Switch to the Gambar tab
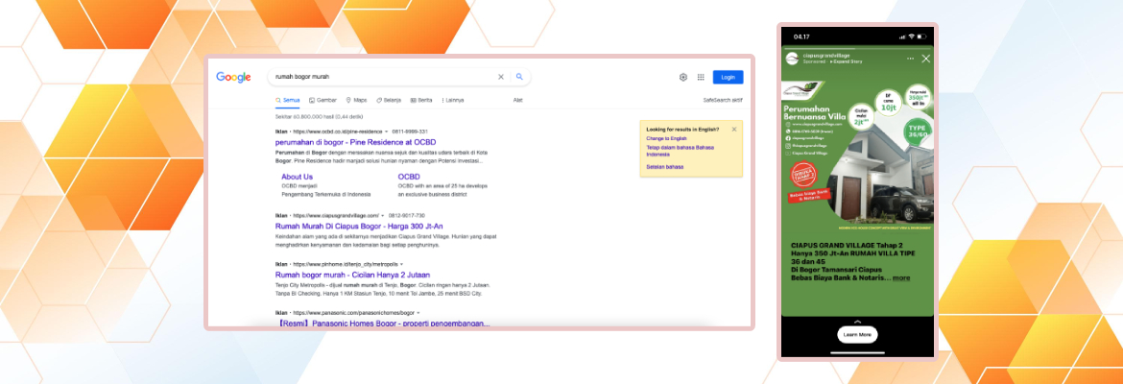The image size is (1123, 384). [323, 100]
